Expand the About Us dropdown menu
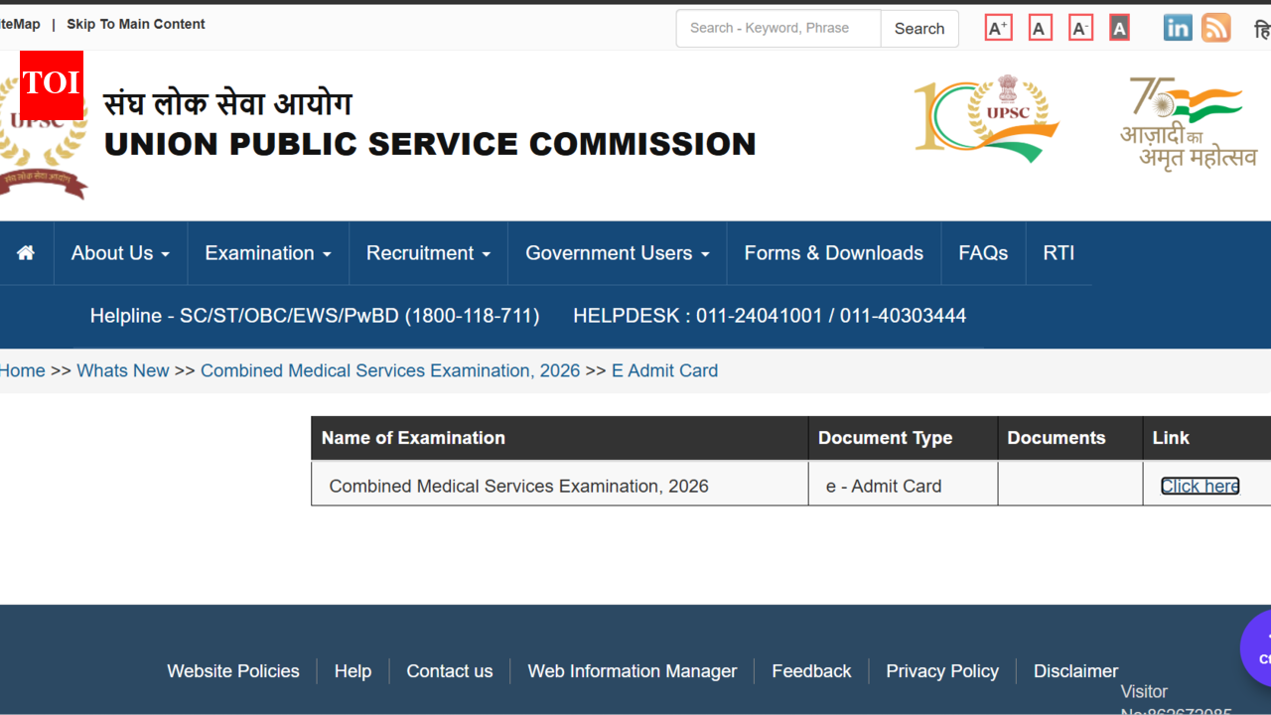The image size is (1271, 715). click(x=120, y=253)
